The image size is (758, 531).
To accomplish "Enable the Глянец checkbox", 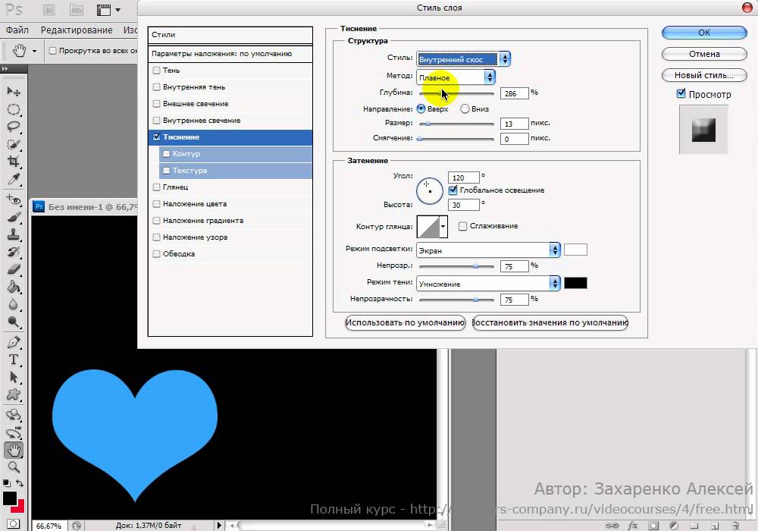I will click(x=156, y=187).
